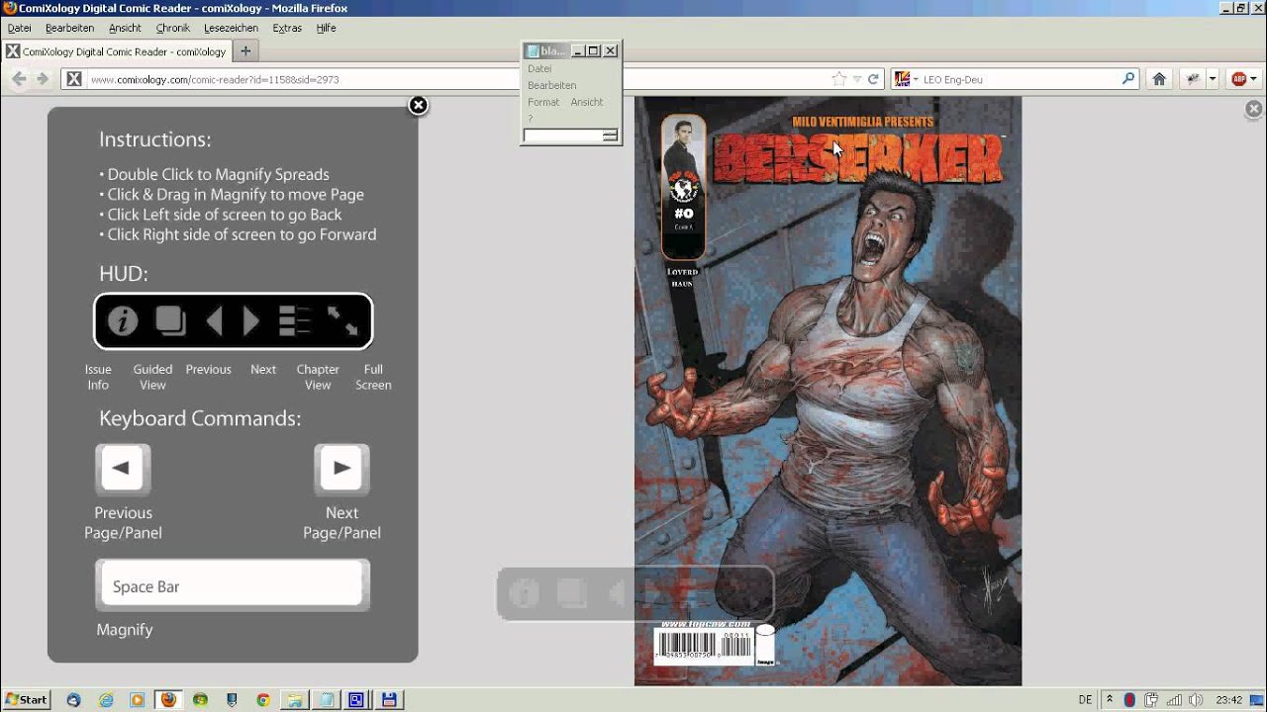The image size is (1267, 712).
Task: Open the volume speaker tray icon
Action: pos(1196,699)
